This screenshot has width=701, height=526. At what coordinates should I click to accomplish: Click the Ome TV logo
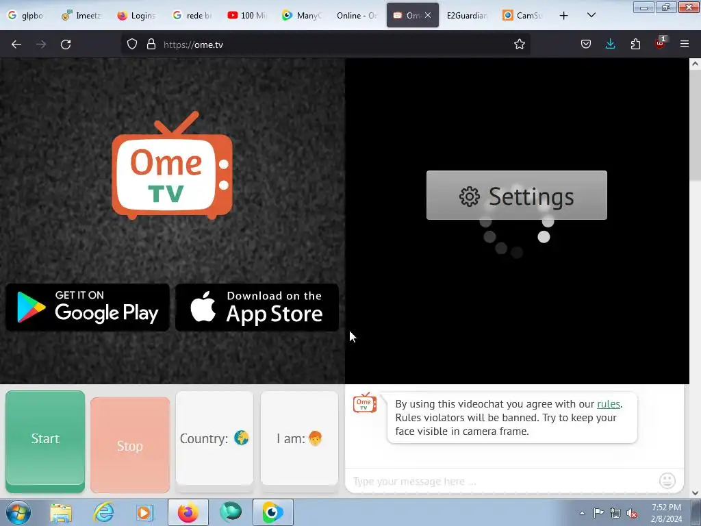(x=172, y=166)
